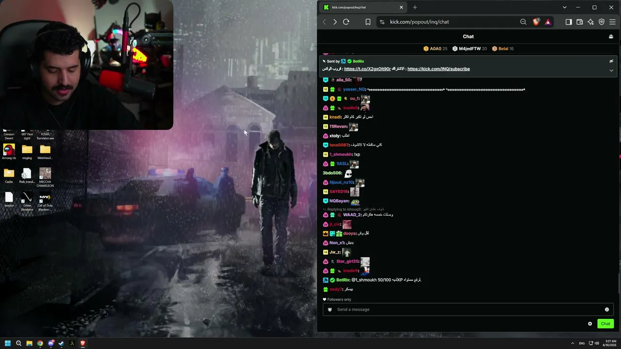Open the staging folder on desktop
The image size is (621, 349).
pos(27,152)
